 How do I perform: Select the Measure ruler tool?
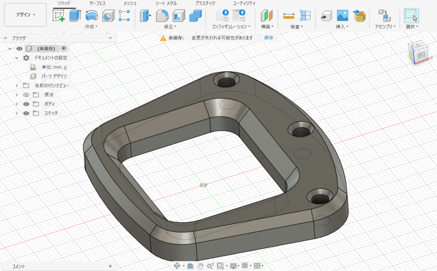coord(288,16)
